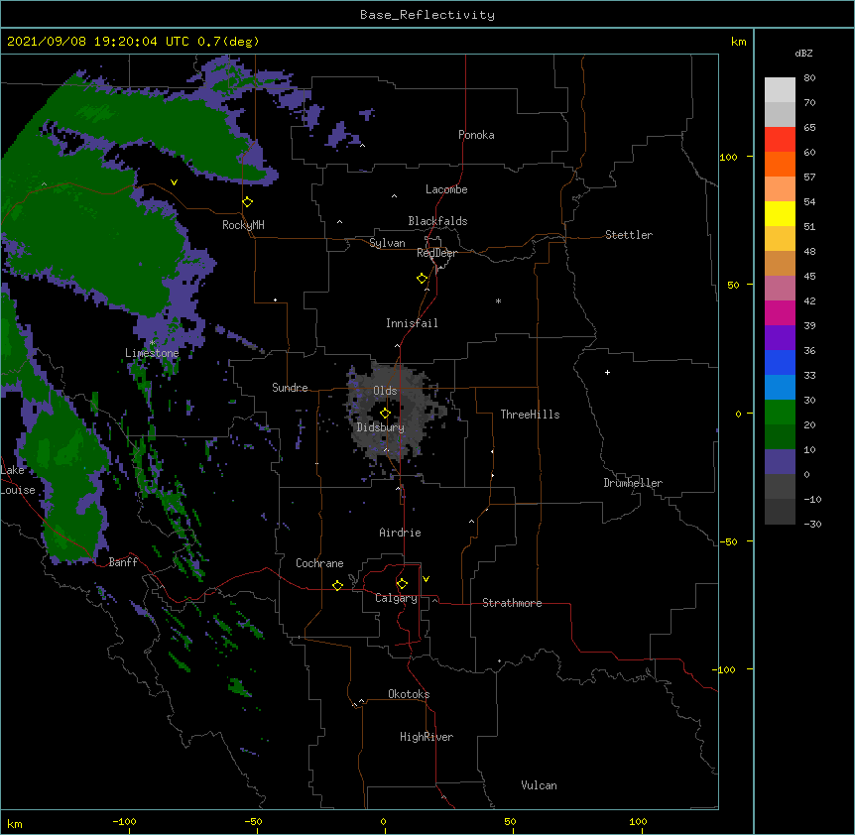Select the Blackfalds label
This screenshot has width=855, height=835.
(437, 221)
